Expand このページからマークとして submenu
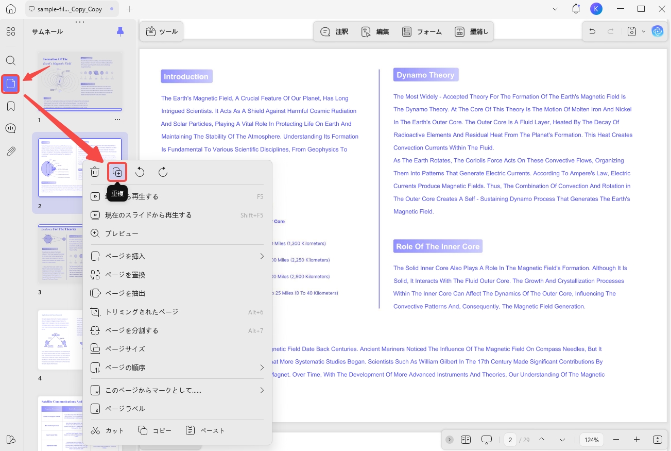 point(177,390)
